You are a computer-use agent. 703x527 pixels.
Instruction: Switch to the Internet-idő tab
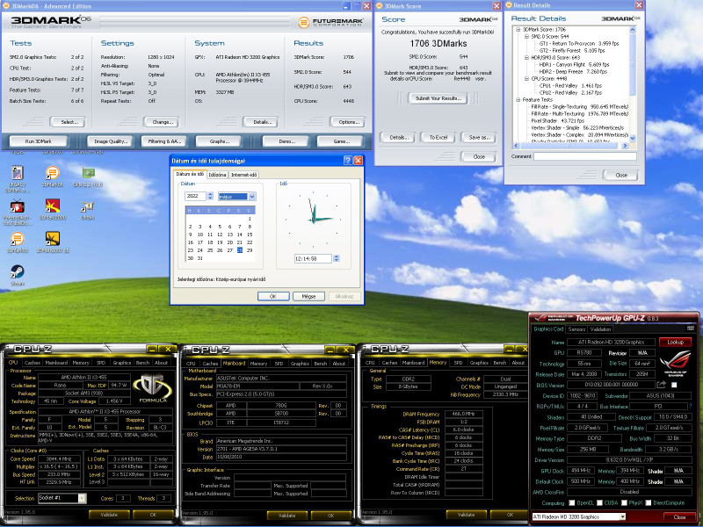pos(244,175)
